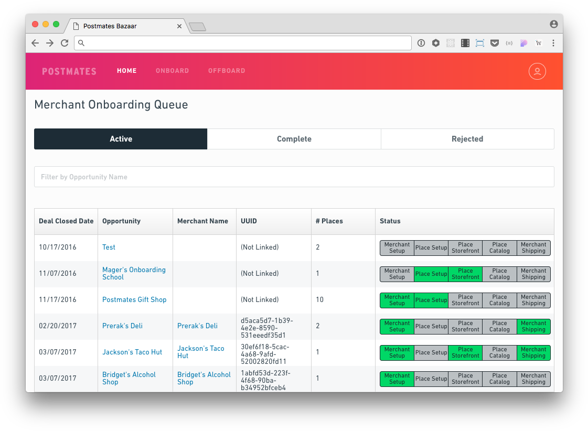This screenshot has height=431, width=588.
Task: Open Bridget's Alcohol Shop opportunity link
Action: click(x=129, y=379)
